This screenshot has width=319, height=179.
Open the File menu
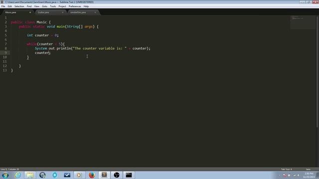coord(3,6)
